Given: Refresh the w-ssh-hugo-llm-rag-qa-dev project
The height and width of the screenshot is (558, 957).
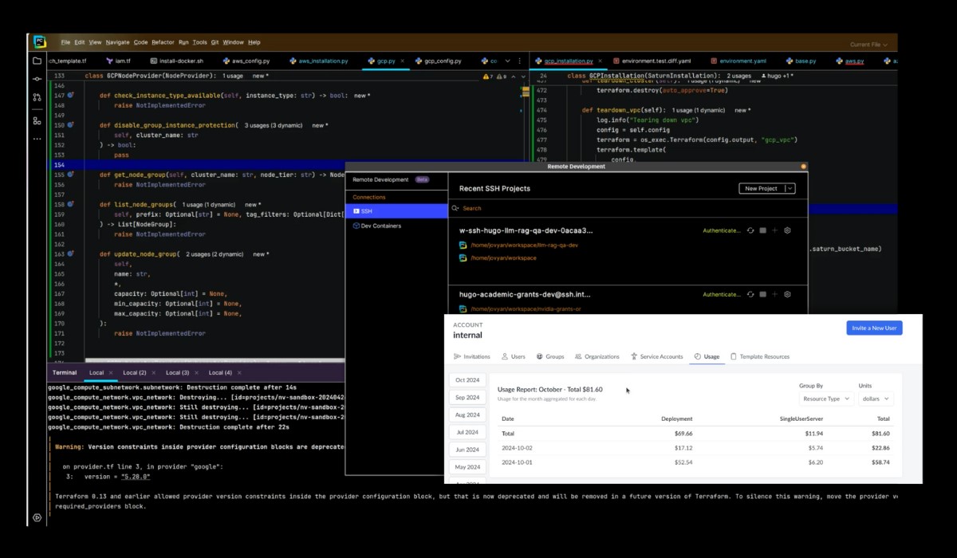Looking at the screenshot, I should pyautogui.click(x=750, y=230).
